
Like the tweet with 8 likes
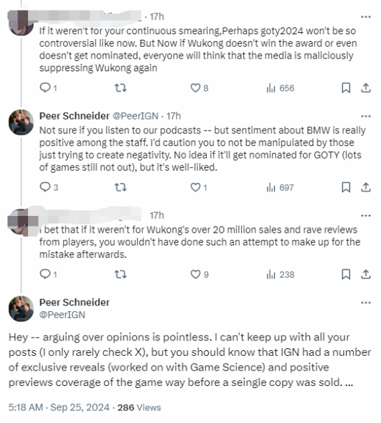coord(199,88)
